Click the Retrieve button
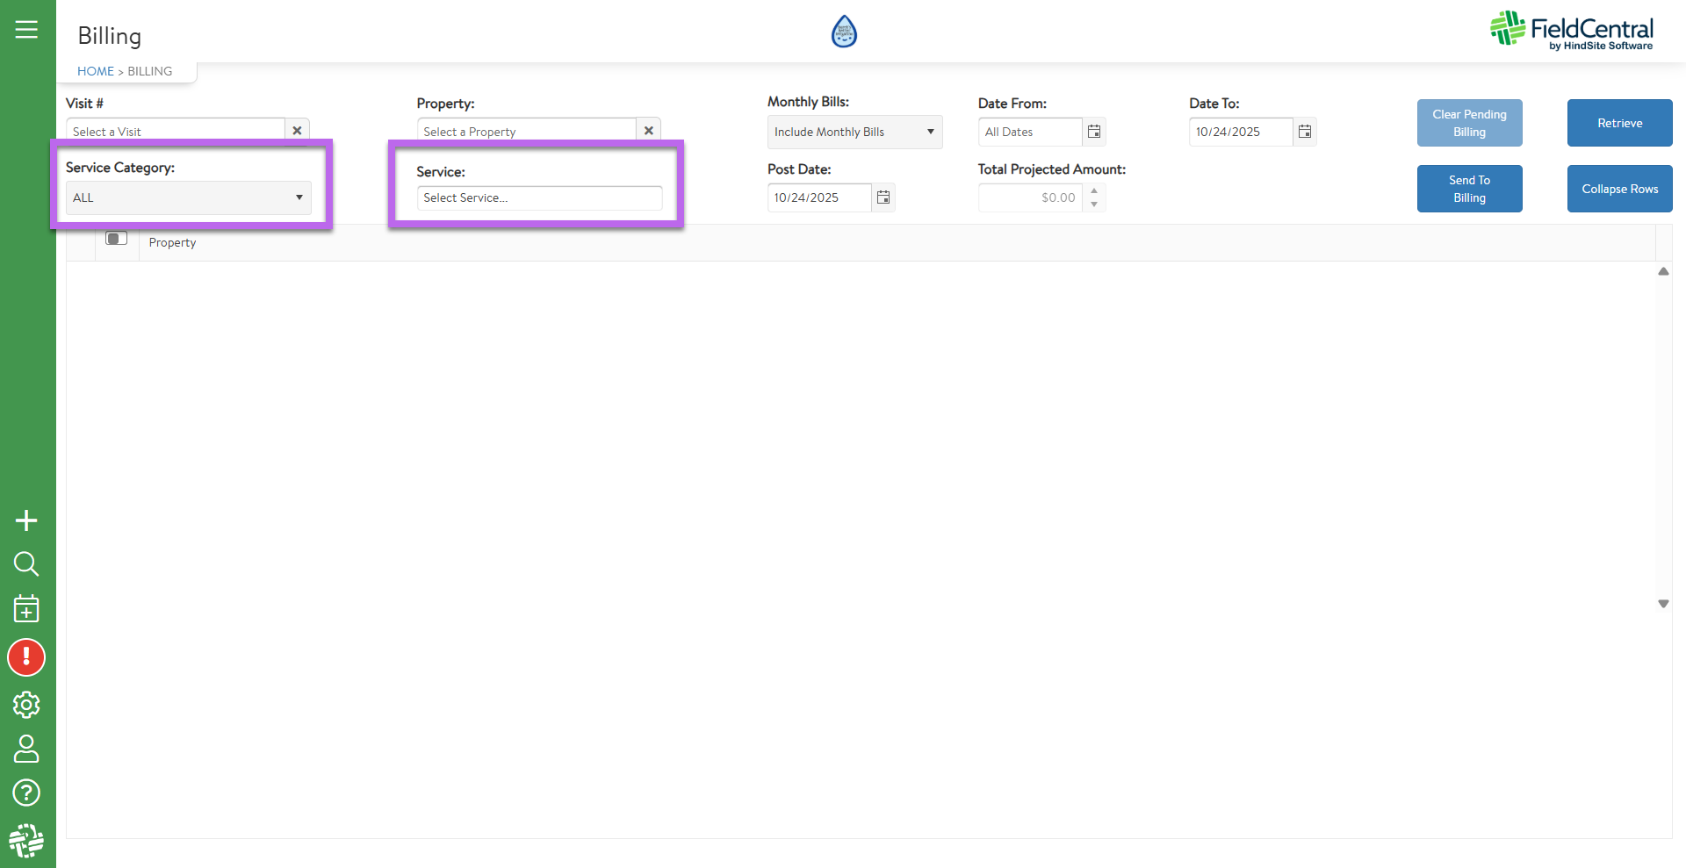 coord(1619,123)
